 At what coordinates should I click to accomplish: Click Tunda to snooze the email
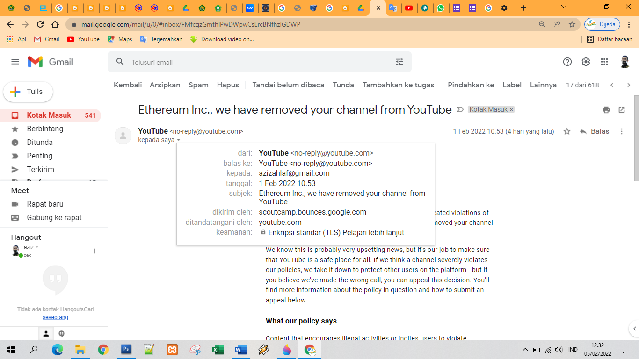(x=343, y=85)
